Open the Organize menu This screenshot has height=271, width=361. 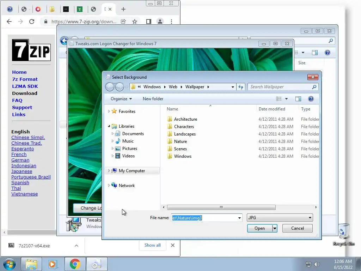pos(121,99)
